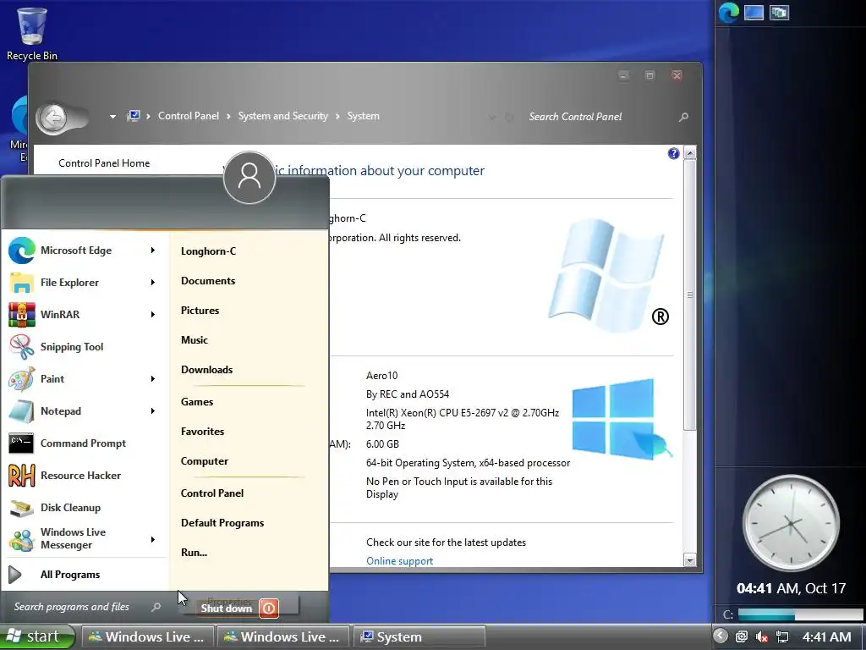The image size is (866, 650).
Task: Open Computer from the start menu
Action: (205, 461)
